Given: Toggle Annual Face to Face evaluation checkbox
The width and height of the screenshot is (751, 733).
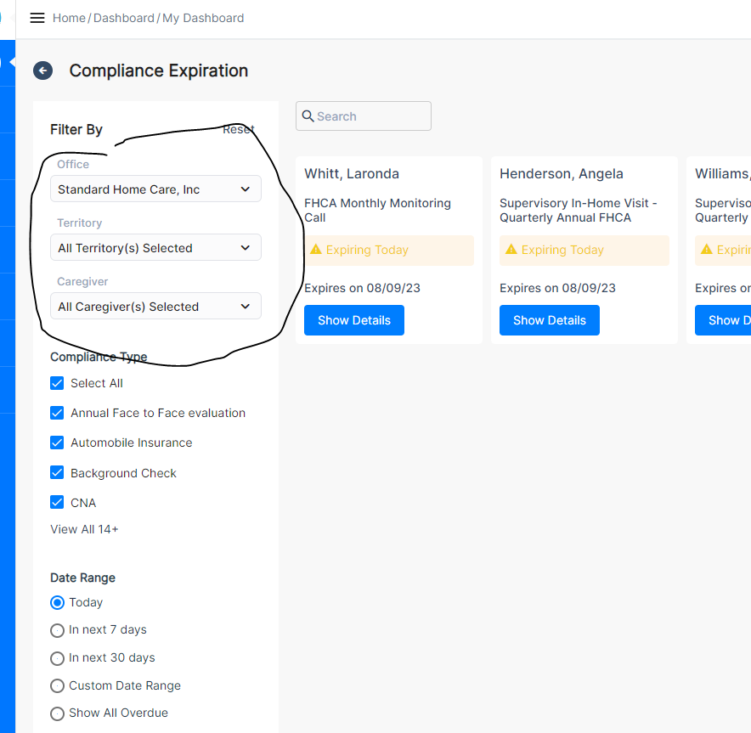Looking at the screenshot, I should (57, 413).
